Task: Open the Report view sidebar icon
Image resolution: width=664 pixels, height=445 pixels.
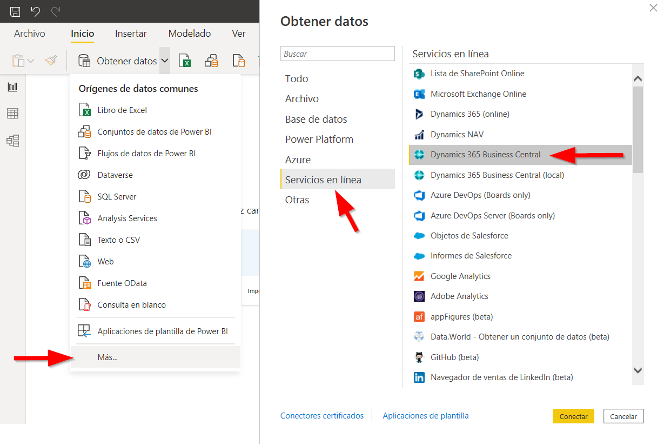Action: pyautogui.click(x=12, y=87)
